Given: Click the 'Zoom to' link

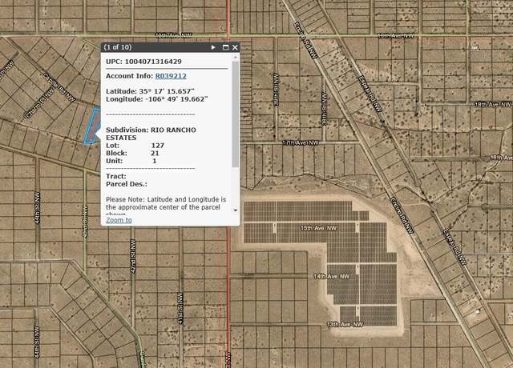Looking at the screenshot, I should (x=119, y=220).
